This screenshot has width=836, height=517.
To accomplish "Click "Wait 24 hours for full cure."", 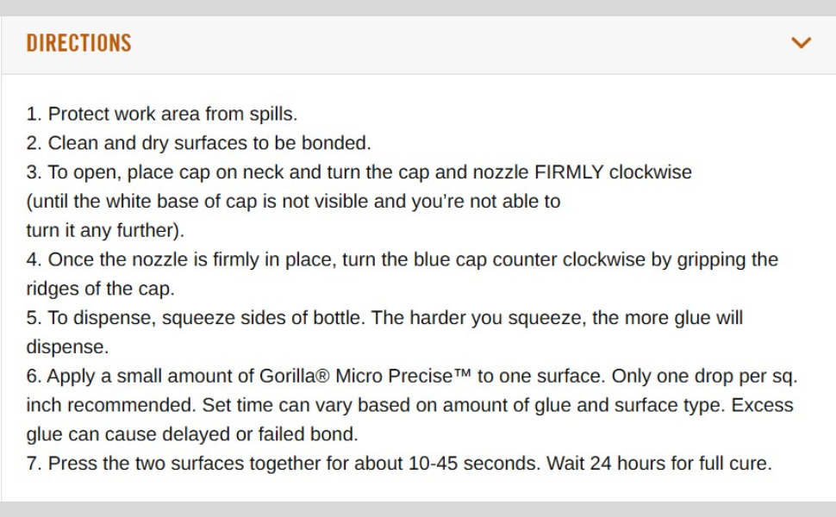I will (x=660, y=464).
